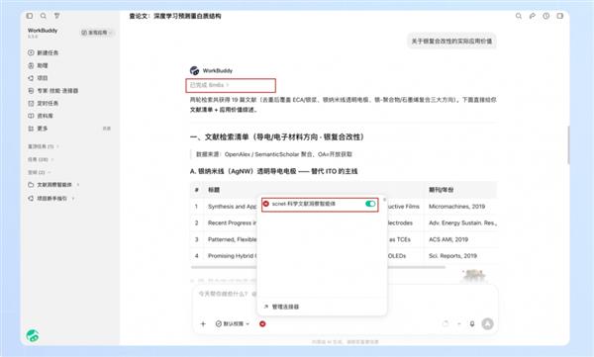Click table cell 'Micromachines, 2019'

click(456, 207)
